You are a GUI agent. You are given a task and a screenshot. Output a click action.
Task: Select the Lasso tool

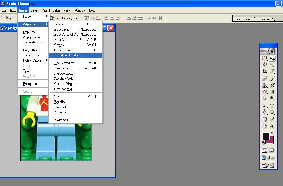point(265,65)
